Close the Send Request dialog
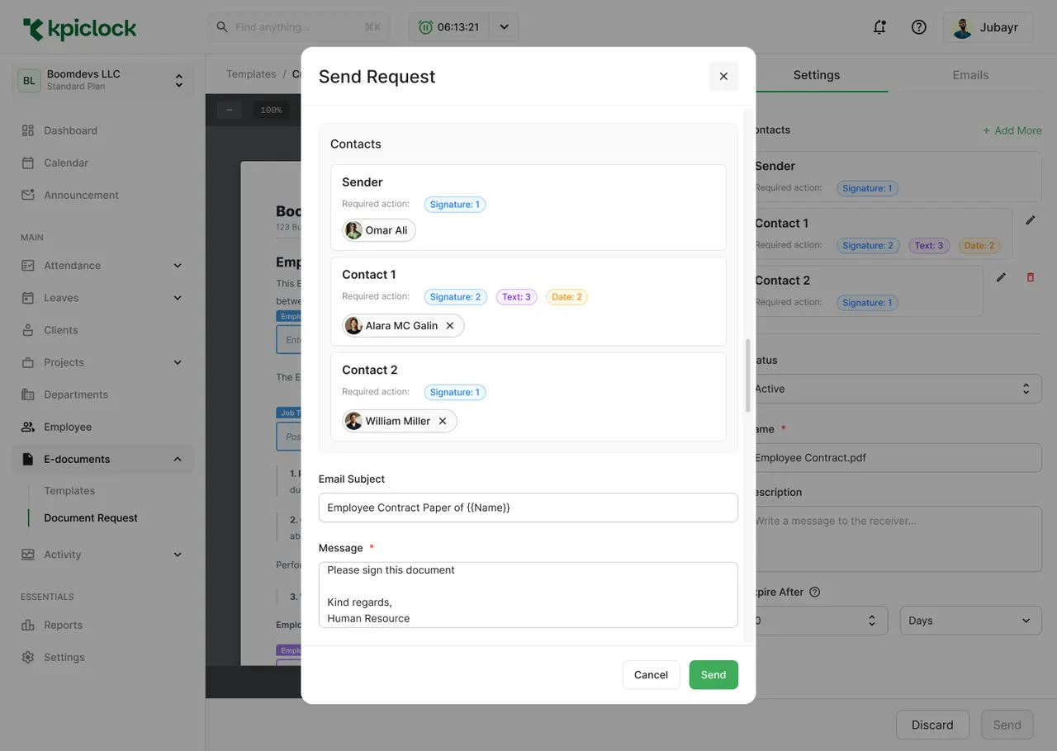 tap(723, 76)
